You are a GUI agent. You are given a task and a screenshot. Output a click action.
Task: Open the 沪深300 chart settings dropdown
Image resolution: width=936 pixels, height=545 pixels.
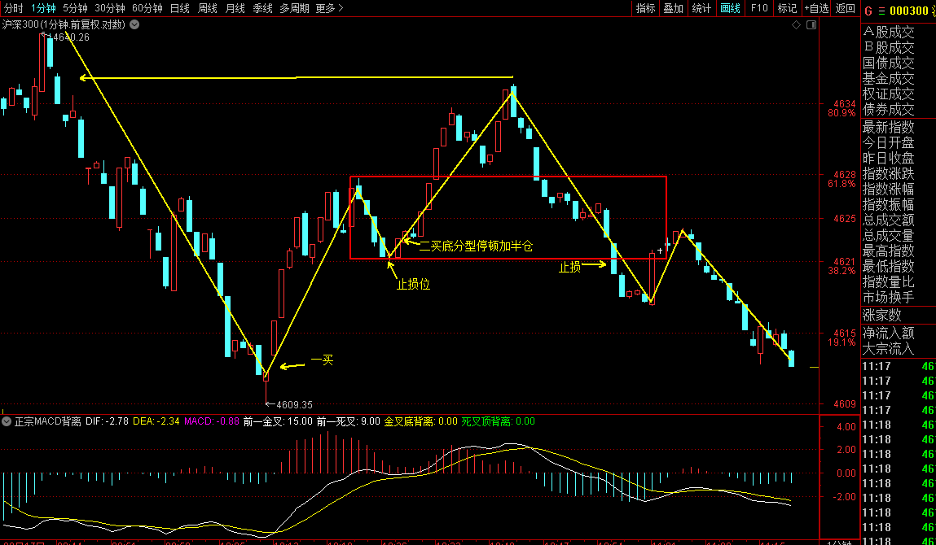click(134, 24)
